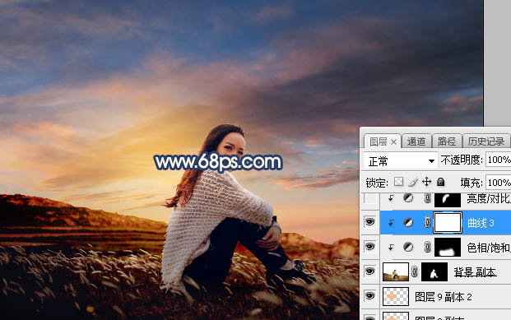Select the 背景 副本 layer mask thumbnail
Screen dimensions: 511x320
pos(434,271)
